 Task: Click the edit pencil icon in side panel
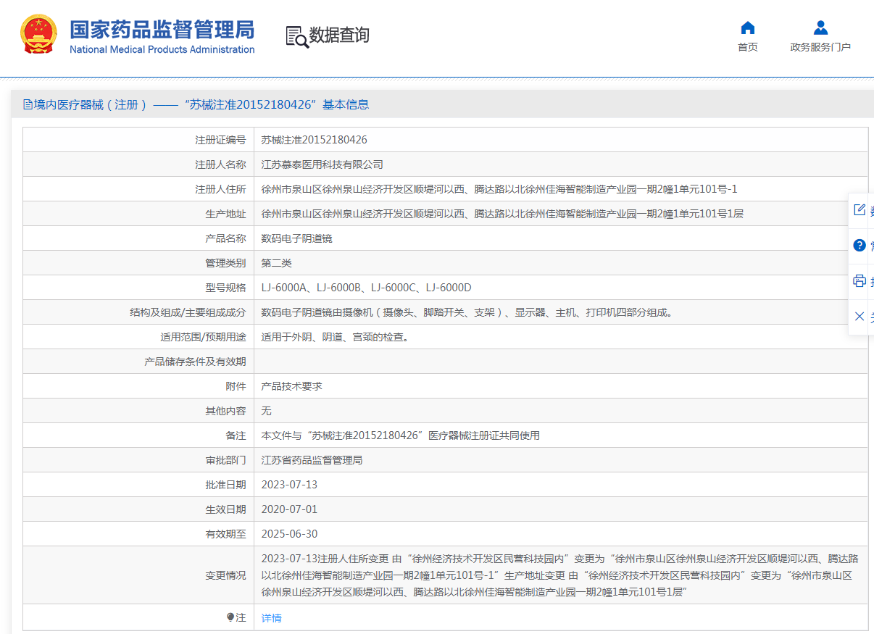860,209
